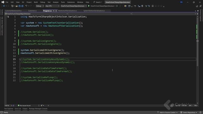The image size is (203, 114).
Task: Open the Output panel tab
Action: coord(25,109)
